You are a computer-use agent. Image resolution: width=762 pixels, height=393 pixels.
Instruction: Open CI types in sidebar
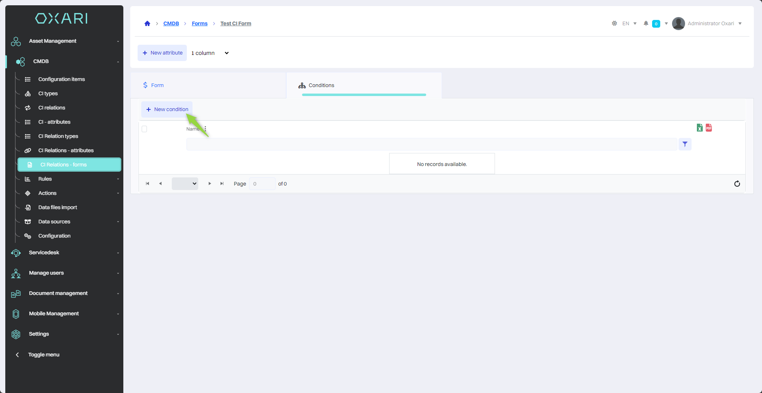[x=48, y=94]
